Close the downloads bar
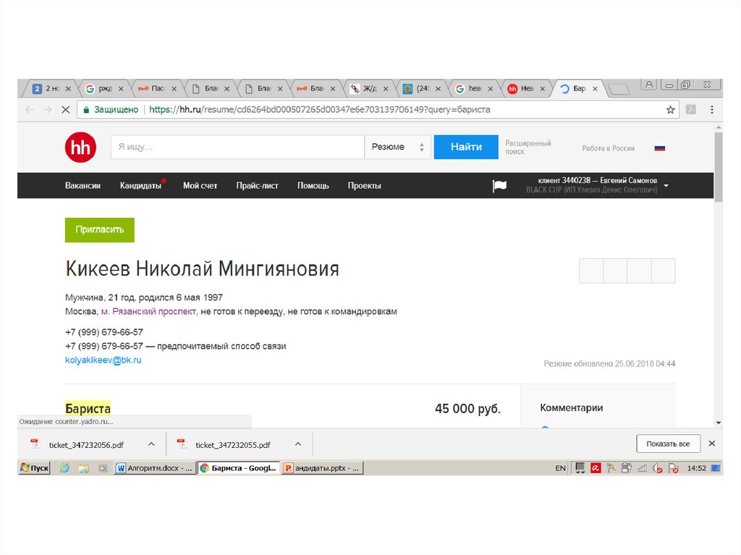 711,444
